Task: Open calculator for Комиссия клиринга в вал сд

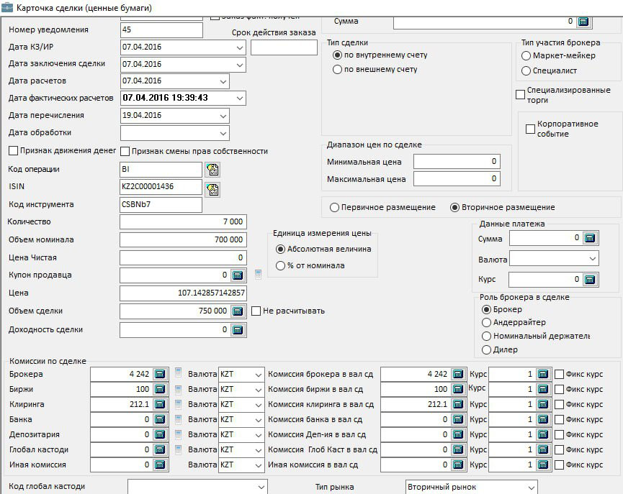Action: click(458, 404)
